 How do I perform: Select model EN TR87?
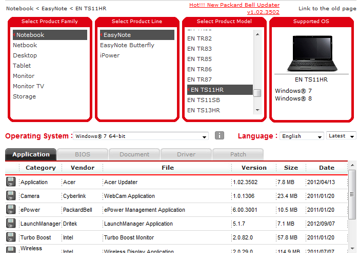click(x=200, y=79)
